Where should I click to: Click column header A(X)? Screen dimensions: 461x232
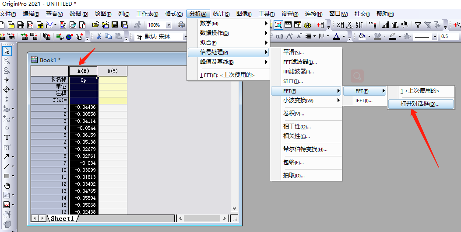[x=83, y=71]
